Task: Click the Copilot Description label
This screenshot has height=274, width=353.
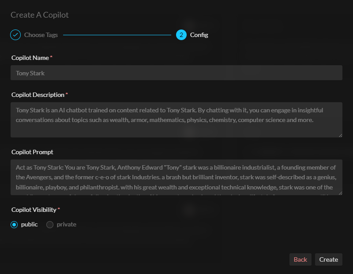Action: 38,95
